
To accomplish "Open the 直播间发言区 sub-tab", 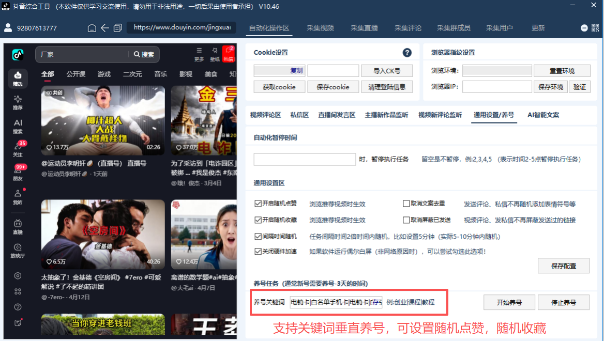I will (337, 115).
